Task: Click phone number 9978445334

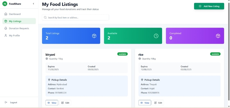Action: point(60,93)
